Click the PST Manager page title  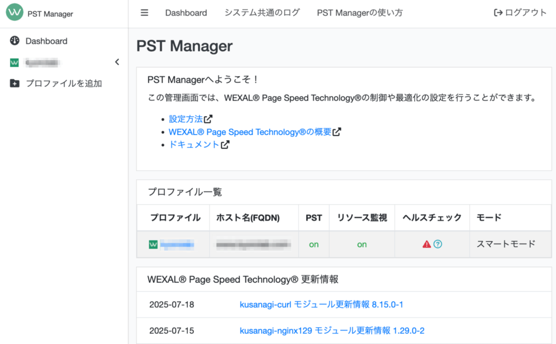[185, 46]
